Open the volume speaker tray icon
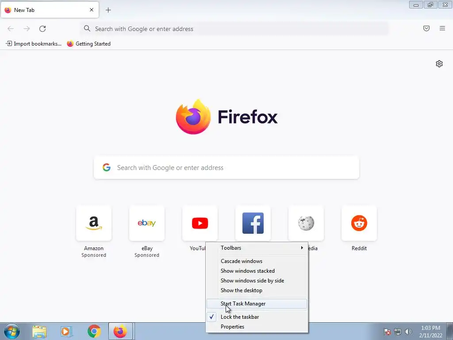The height and width of the screenshot is (340, 453). 408,332
